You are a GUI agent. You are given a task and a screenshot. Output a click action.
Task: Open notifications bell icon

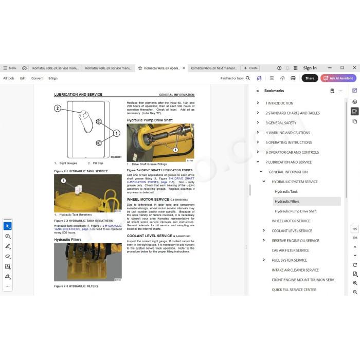[287, 68]
